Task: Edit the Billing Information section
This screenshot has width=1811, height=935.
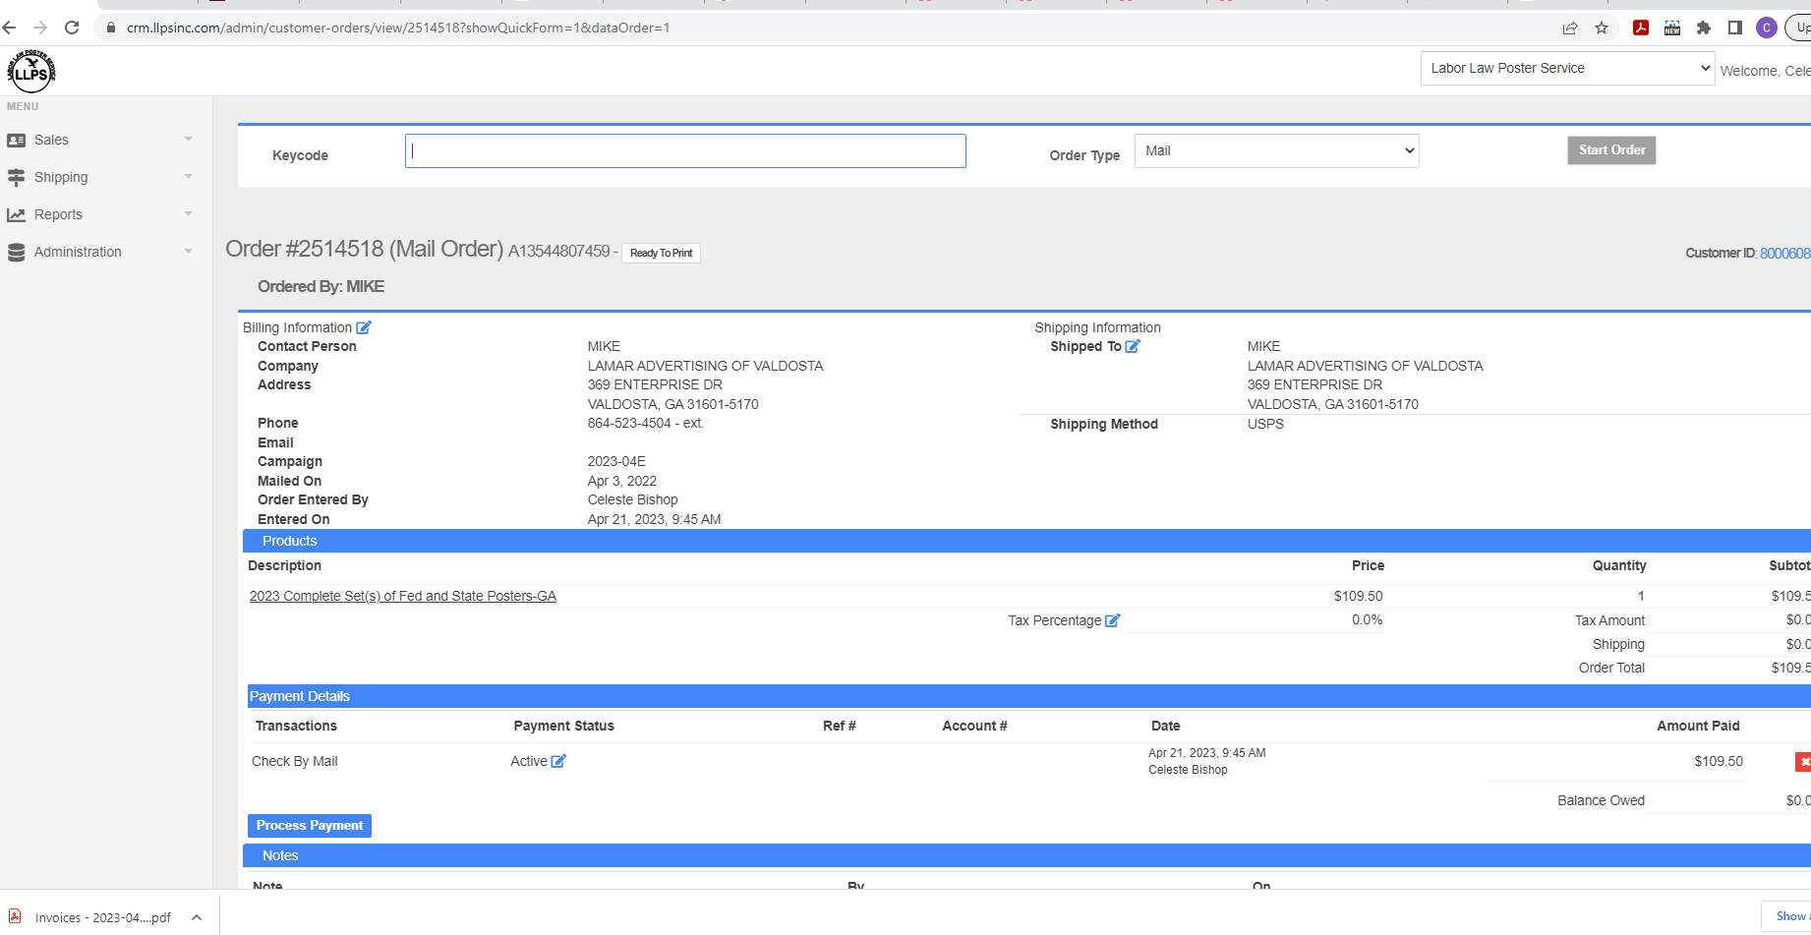Action: [x=364, y=327]
